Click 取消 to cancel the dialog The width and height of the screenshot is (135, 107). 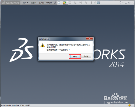click(86, 57)
